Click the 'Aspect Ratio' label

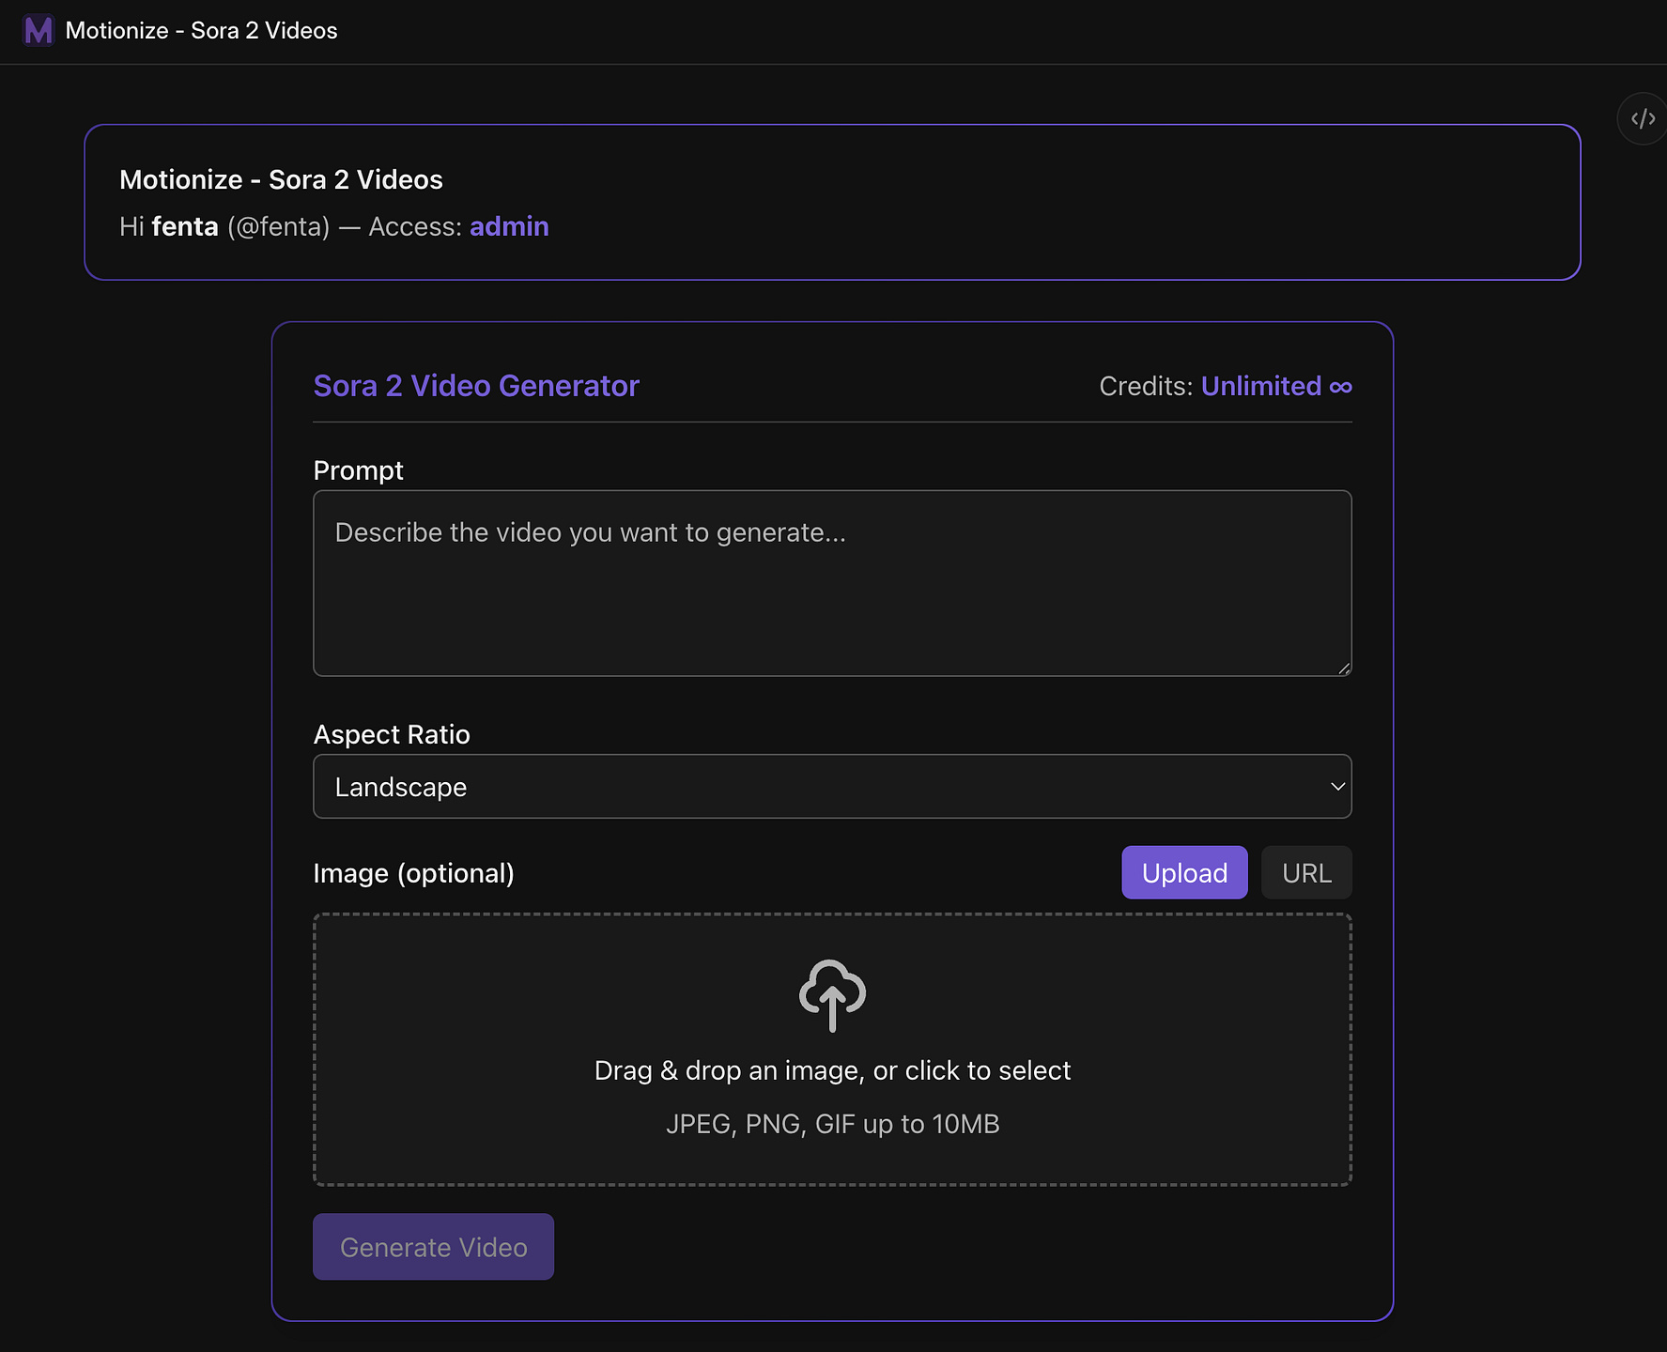click(392, 734)
